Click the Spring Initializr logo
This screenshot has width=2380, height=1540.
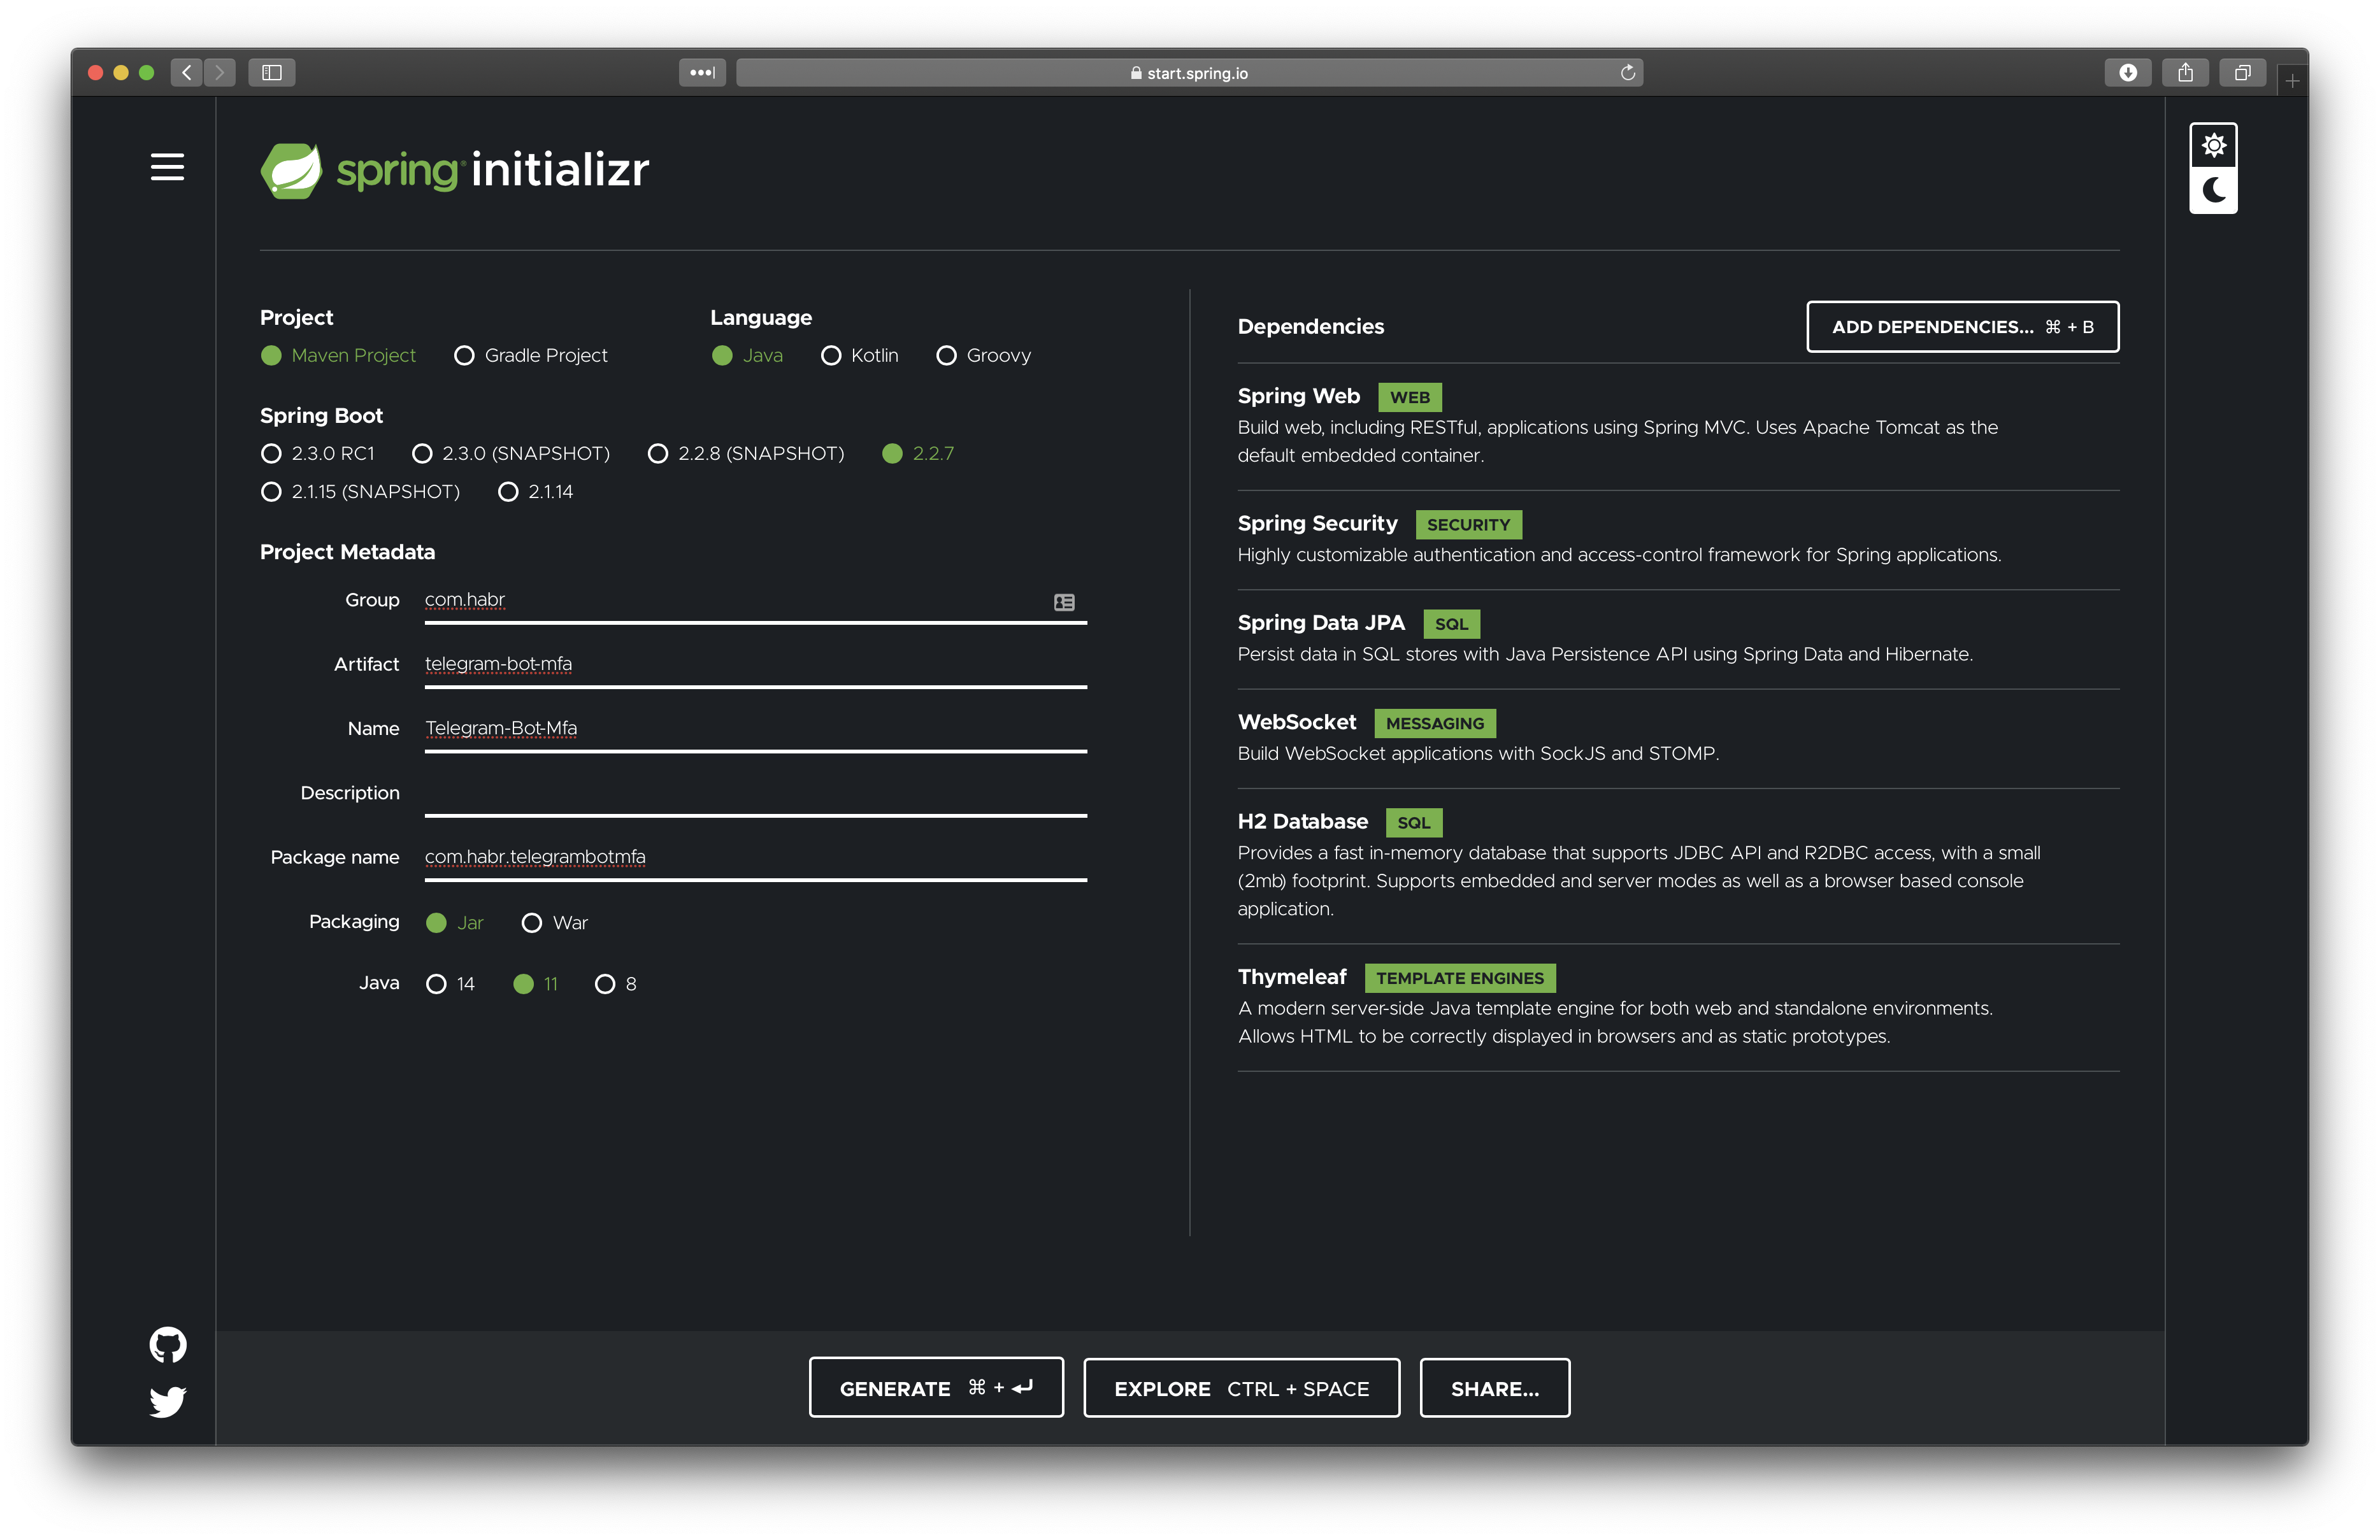[x=454, y=170]
